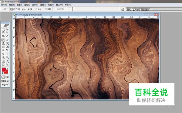
Task: Select the Pen tool
Action: coord(3,57)
